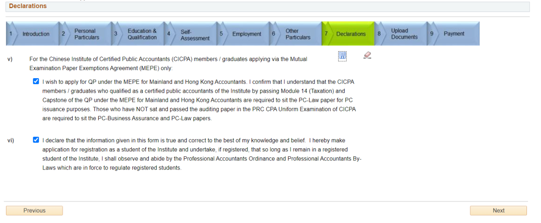
Task: Uncheck the MEPE application checkbox
Action: 36,81
